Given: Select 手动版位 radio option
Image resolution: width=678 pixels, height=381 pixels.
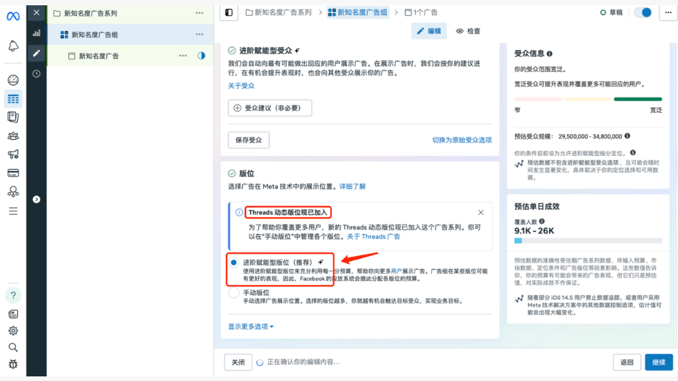Looking at the screenshot, I should tap(234, 293).
